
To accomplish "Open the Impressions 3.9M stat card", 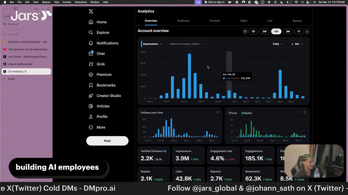I will pos(188,155).
